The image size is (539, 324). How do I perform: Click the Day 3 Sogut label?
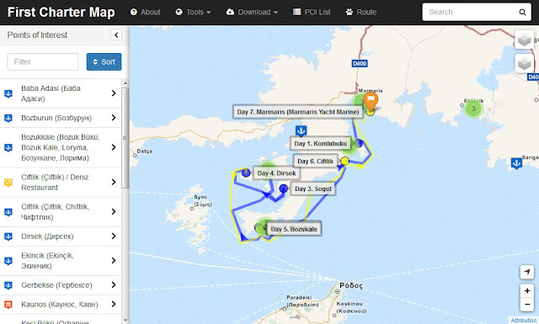[x=312, y=189]
